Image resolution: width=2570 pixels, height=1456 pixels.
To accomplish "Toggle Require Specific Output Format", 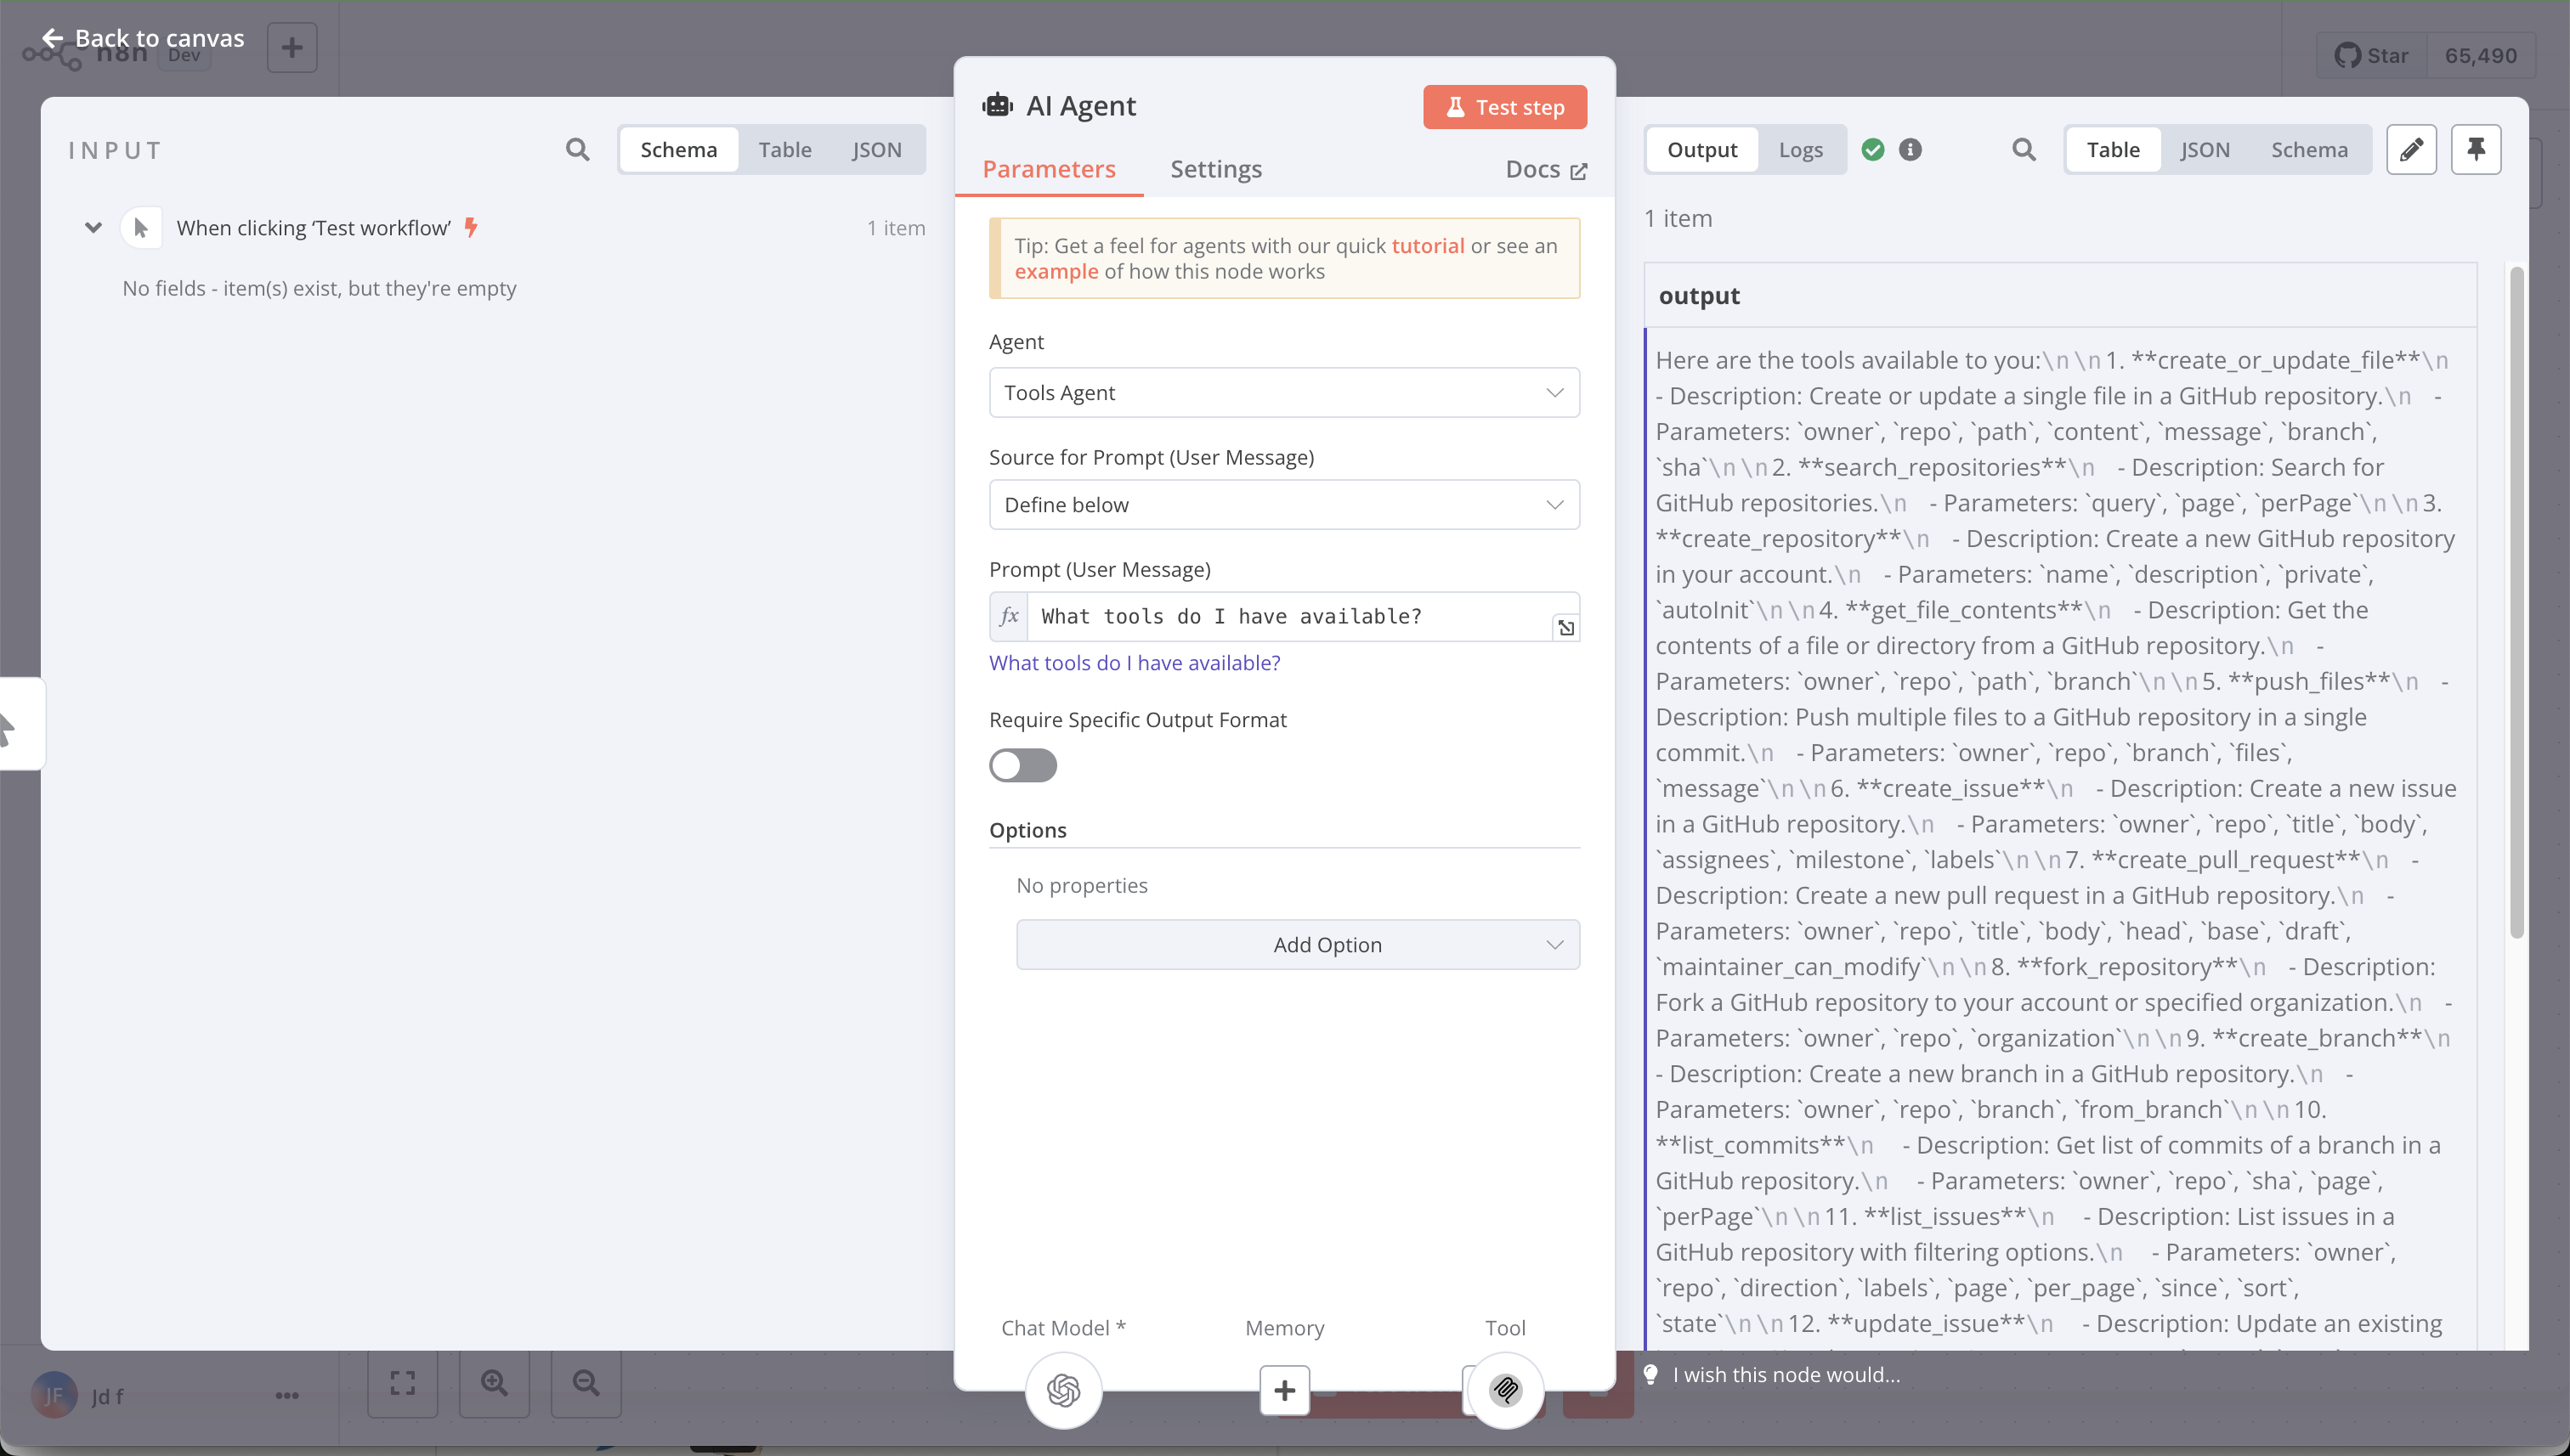I will click(1022, 766).
